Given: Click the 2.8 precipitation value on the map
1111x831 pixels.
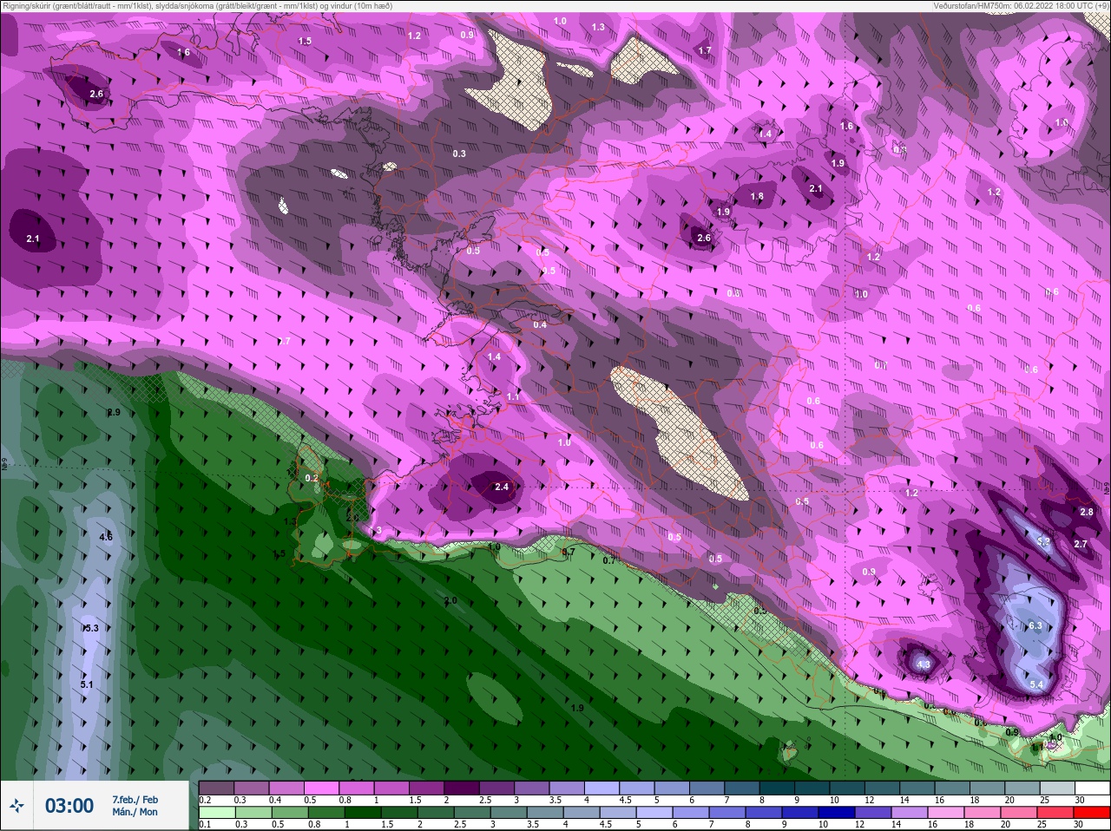Looking at the screenshot, I should coord(1087,512).
